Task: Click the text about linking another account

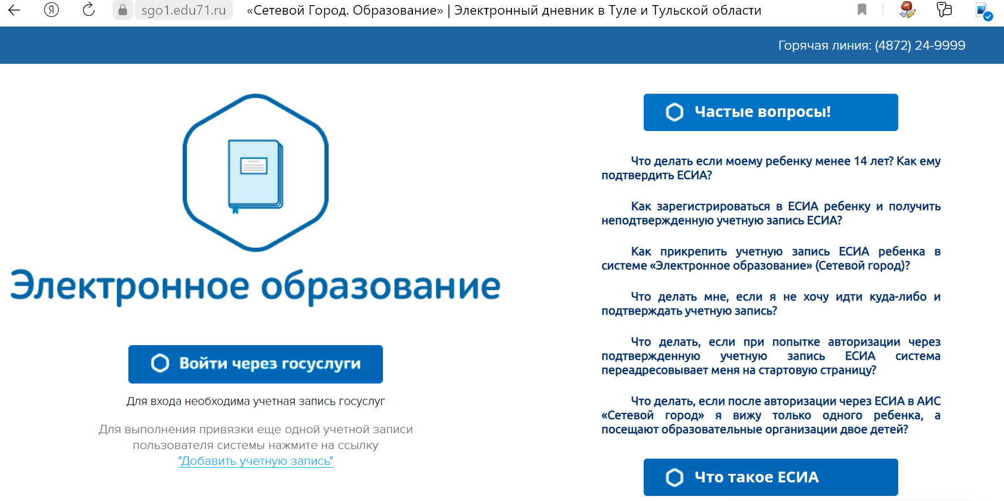Action: click(256, 437)
